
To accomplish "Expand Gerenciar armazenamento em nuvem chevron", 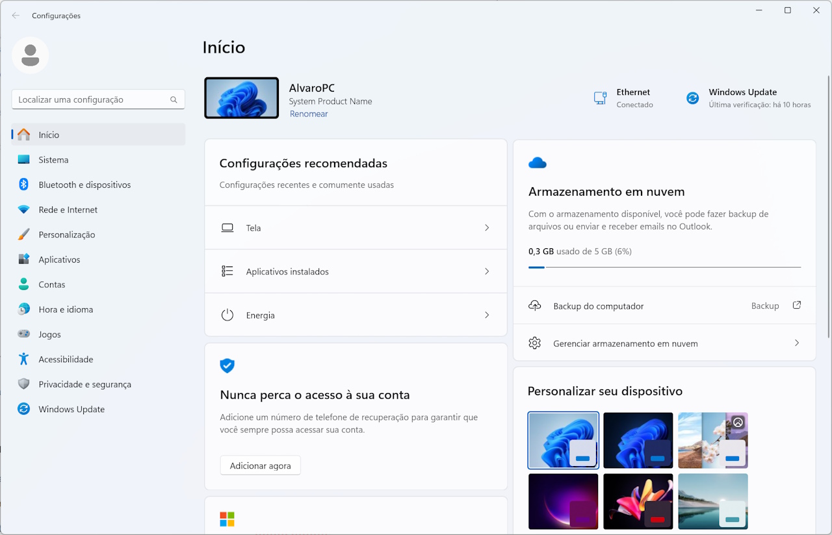I will point(796,343).
